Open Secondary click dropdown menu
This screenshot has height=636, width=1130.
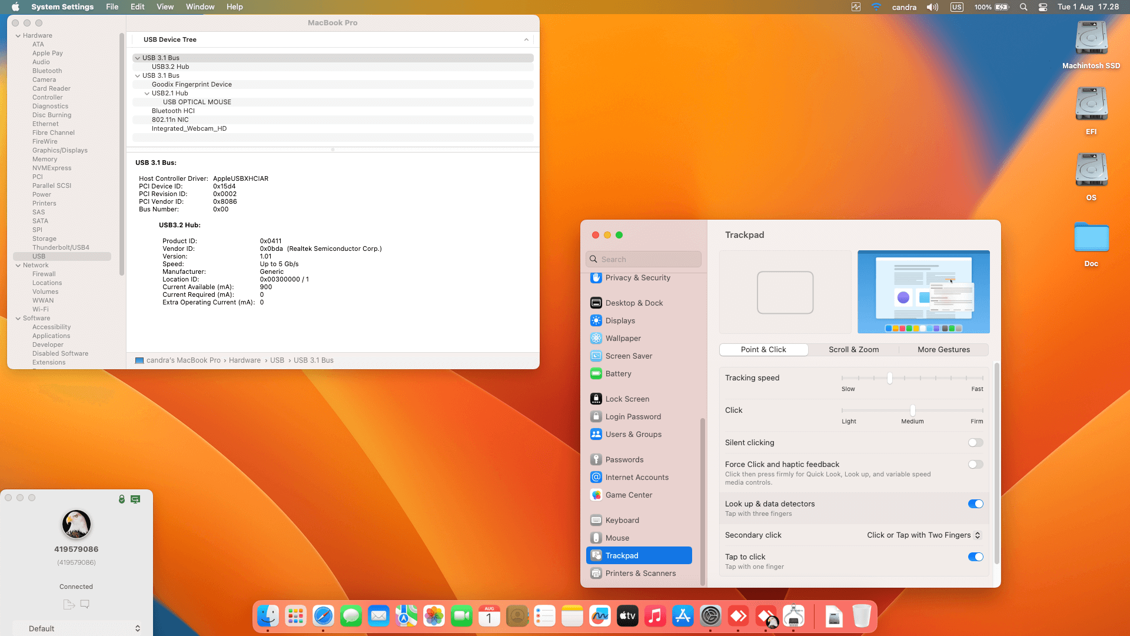coord(923,535)
